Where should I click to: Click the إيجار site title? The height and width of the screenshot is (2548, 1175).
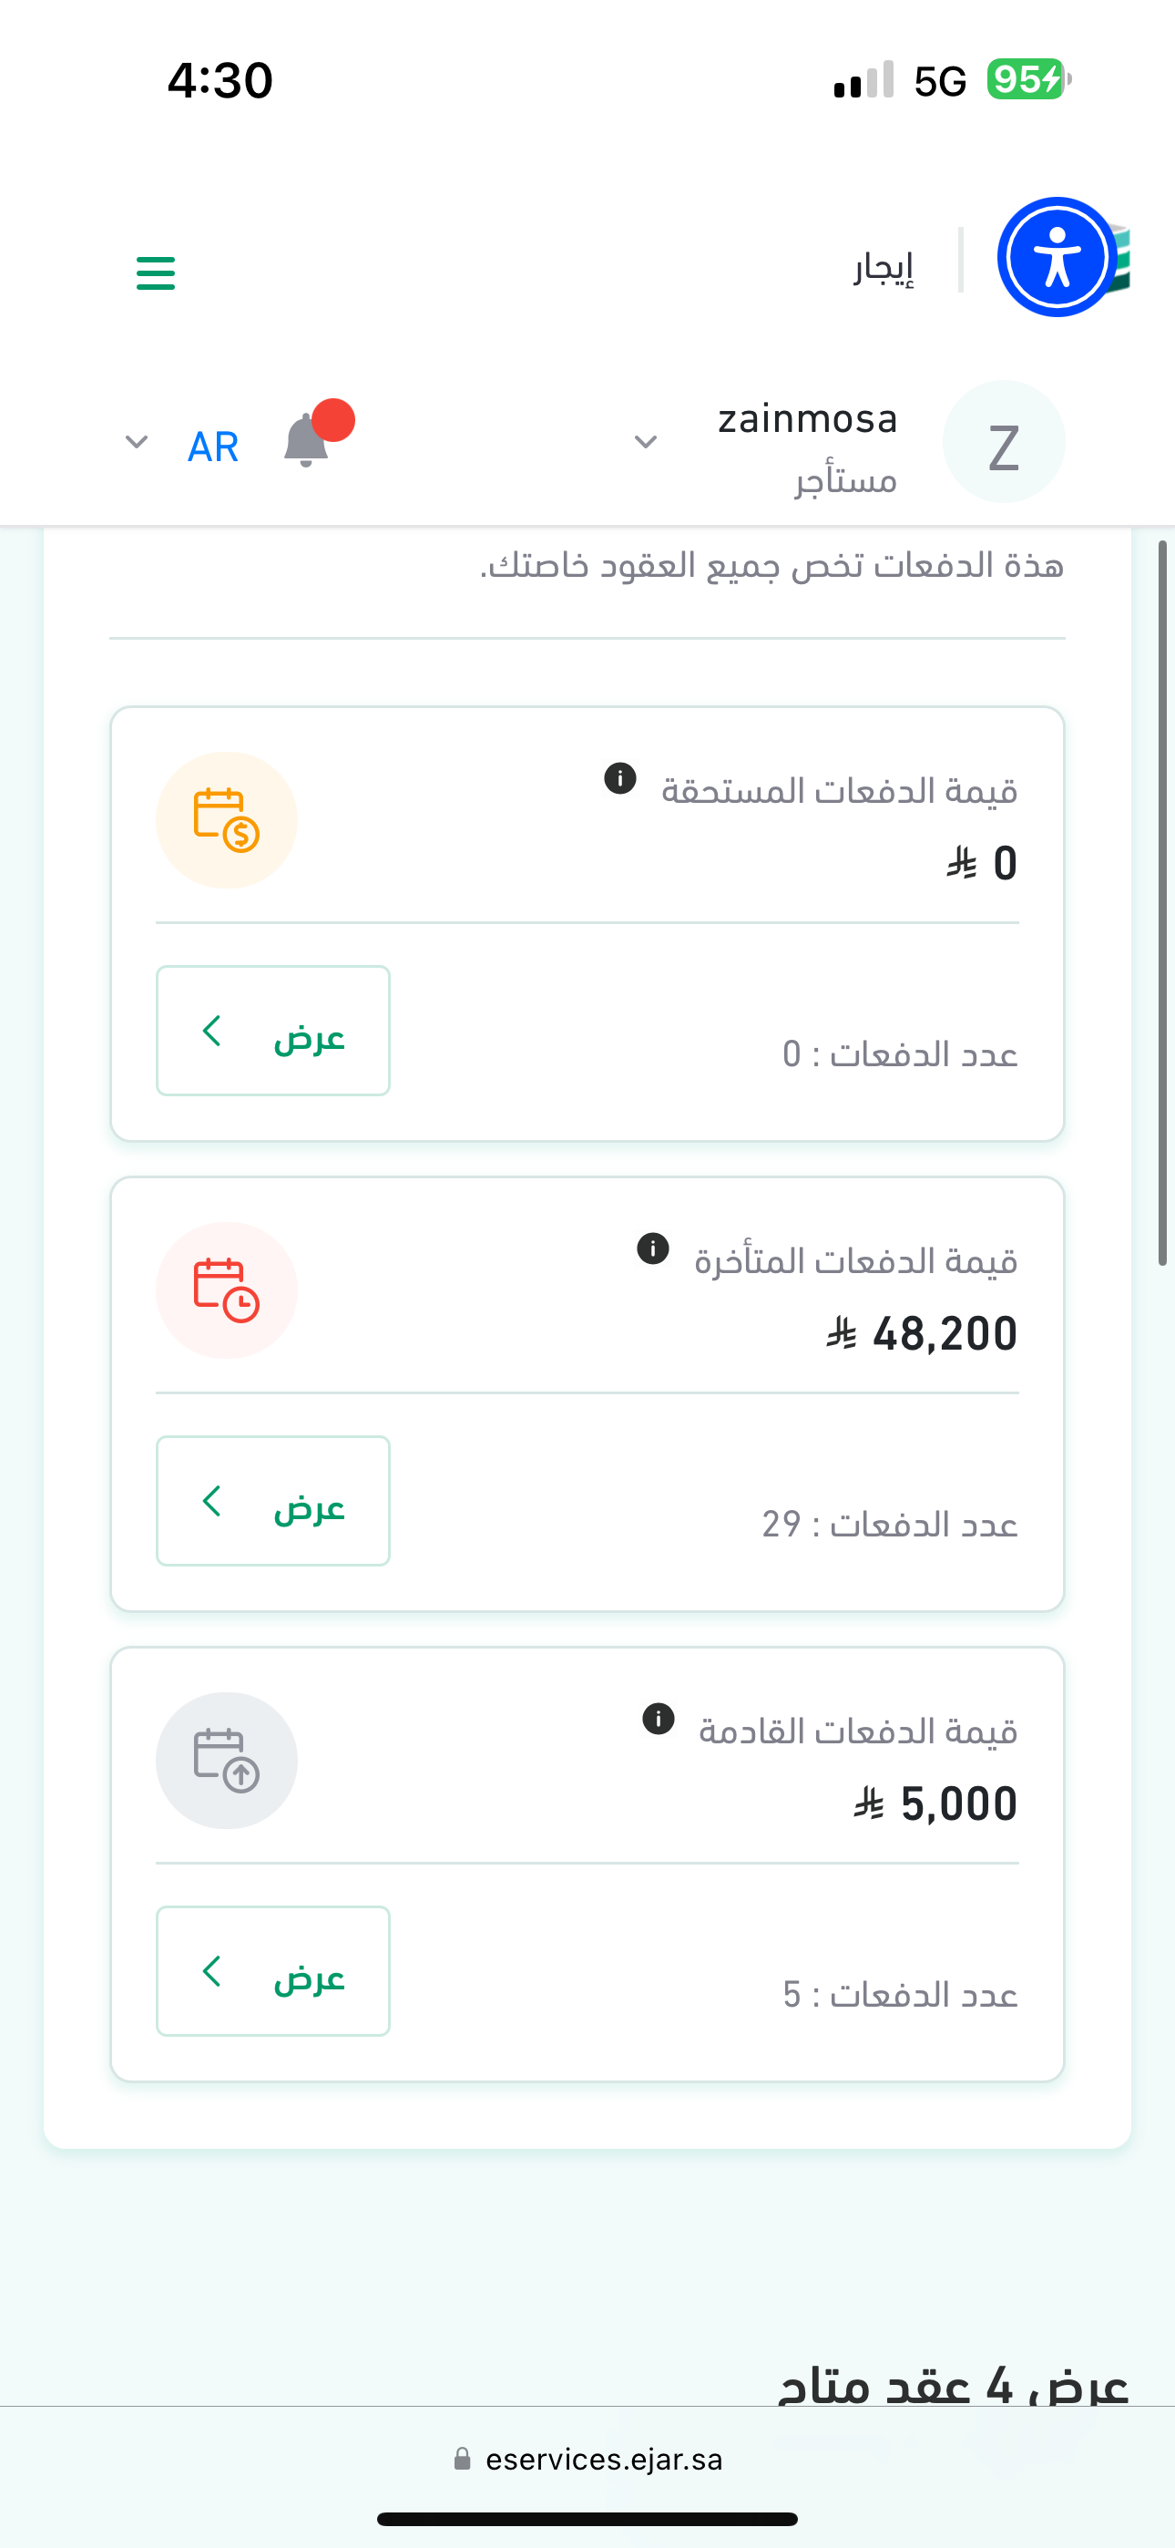[884, 267]
